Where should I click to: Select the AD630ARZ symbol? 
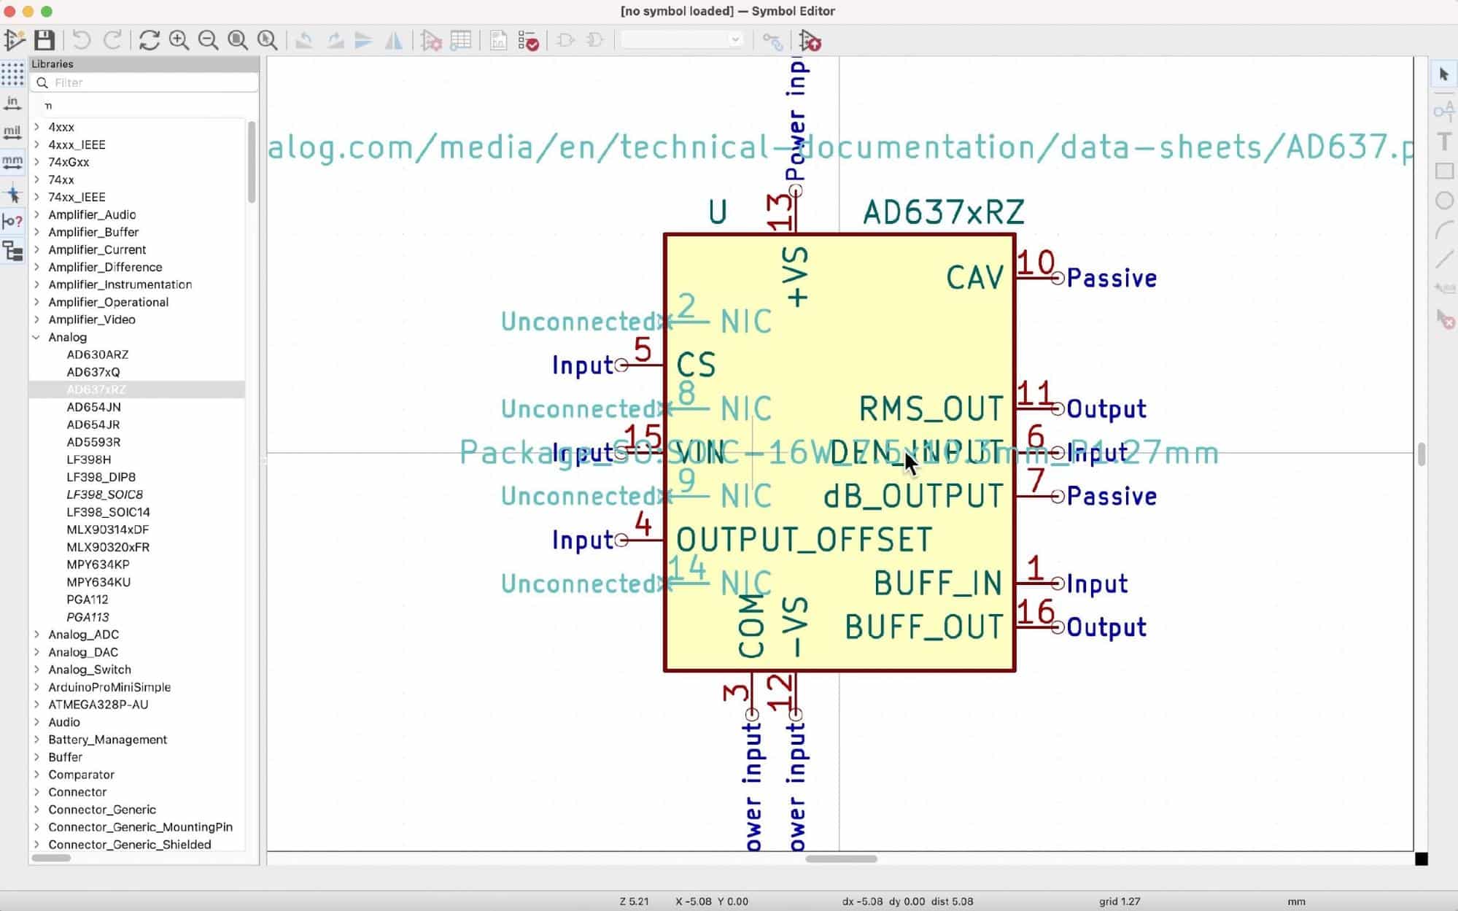(x=97, y=354)
